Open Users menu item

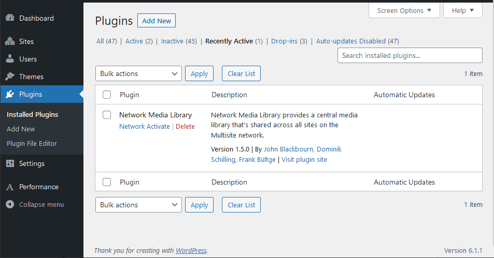[x=27, y=59]
